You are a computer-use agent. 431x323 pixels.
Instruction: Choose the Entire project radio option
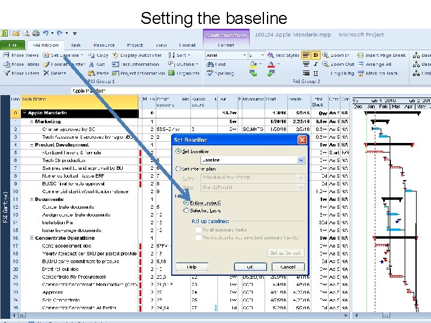[x=186, y=203]
